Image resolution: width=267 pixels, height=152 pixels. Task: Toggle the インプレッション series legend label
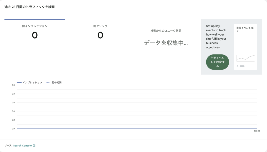coord(32,83)
